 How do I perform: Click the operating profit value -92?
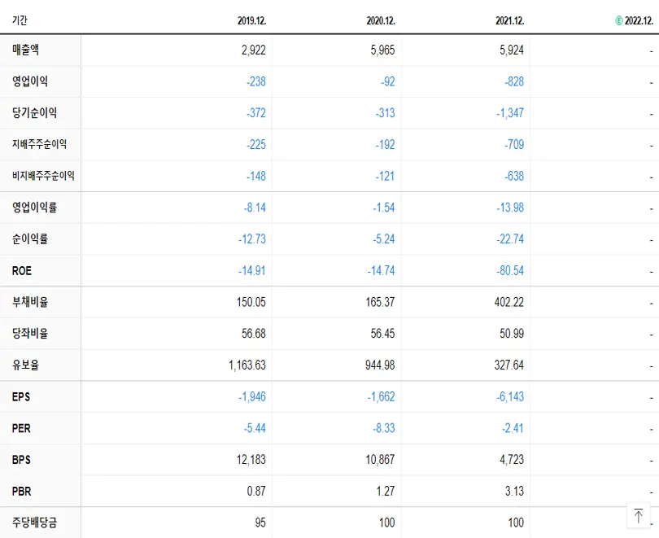tap(387, 81)
